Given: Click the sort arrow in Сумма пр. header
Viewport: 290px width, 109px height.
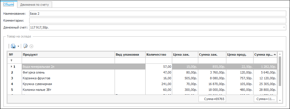Looking at the screenshot, I should click(275, 54).
